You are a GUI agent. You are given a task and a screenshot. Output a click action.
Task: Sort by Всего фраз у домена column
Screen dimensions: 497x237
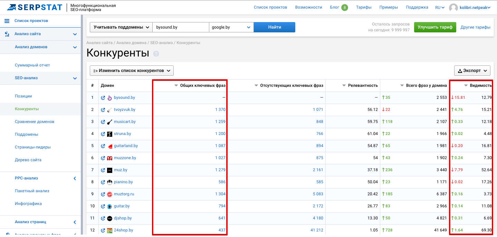(424, 85)
